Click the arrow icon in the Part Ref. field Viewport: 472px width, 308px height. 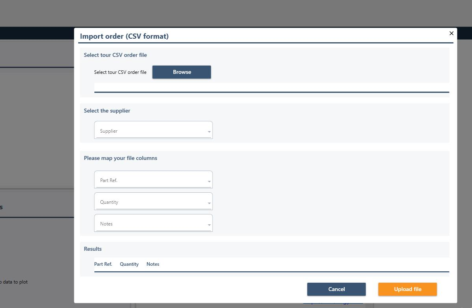pyautogui.click(x=209, y=182)
